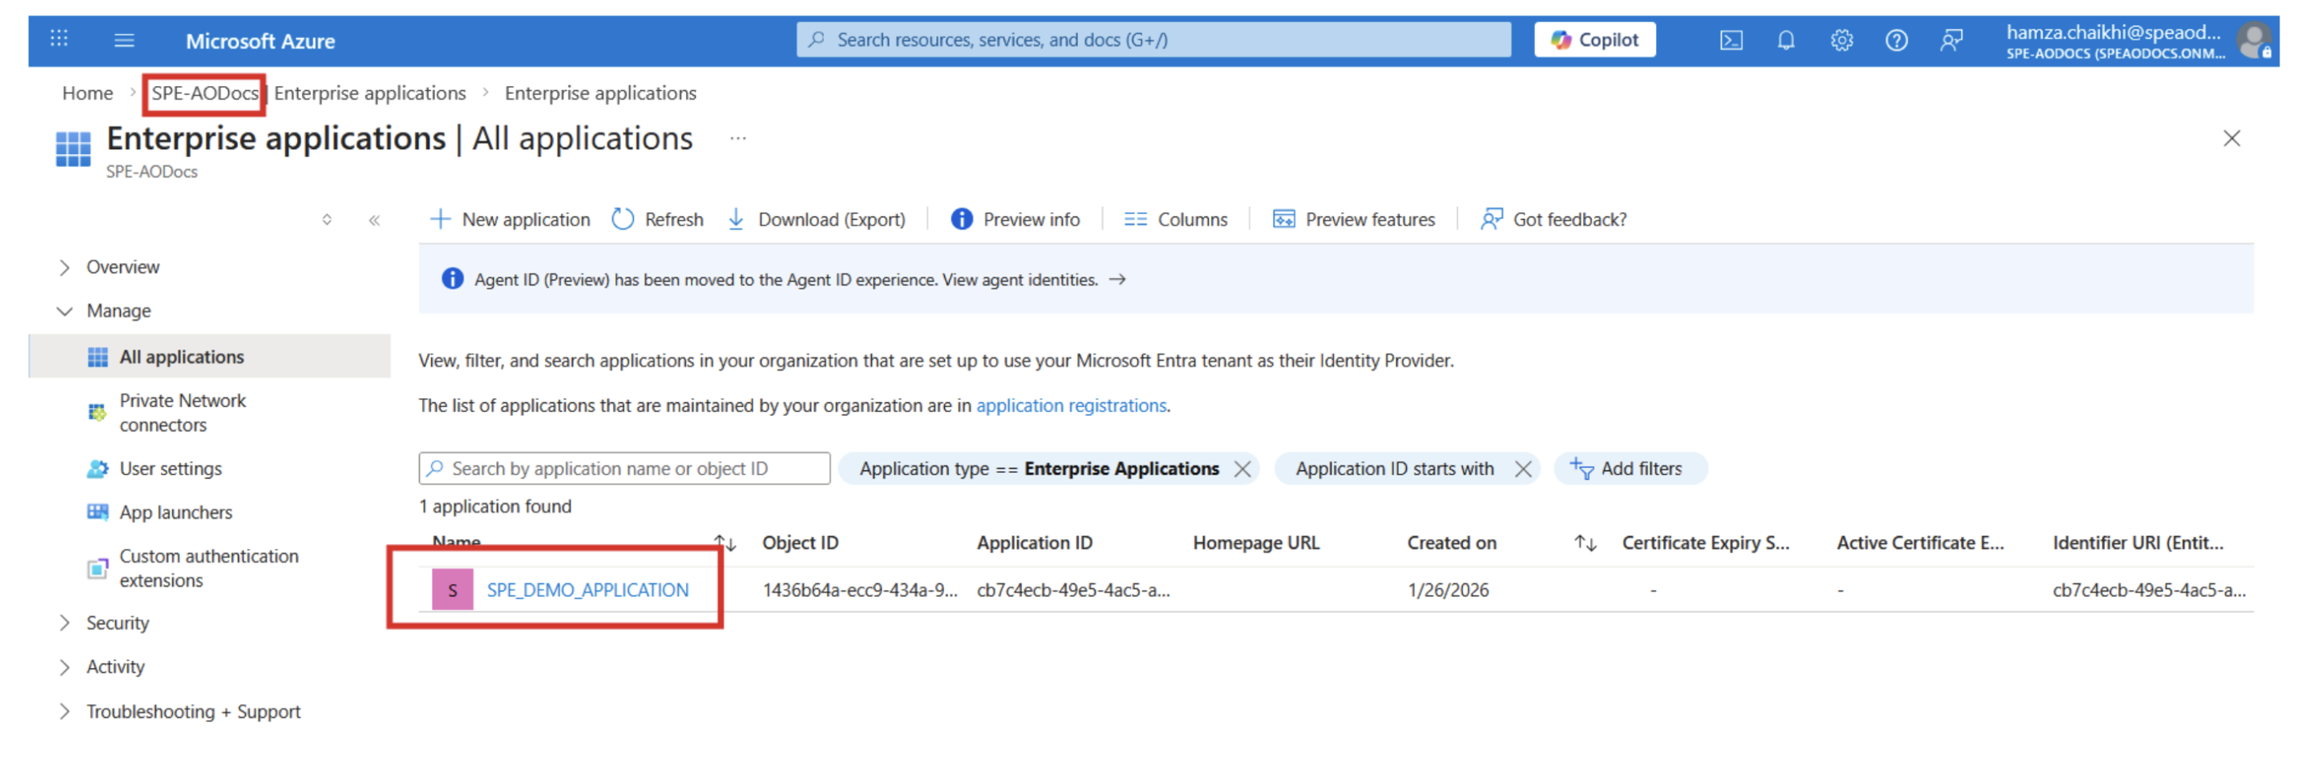The image size is (2312, 764).
Task: Click Download (Export)
Action: coord(816,220)
